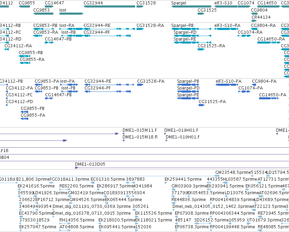Click protein CG32944-PF
Screen dimensions: 289x232
pos(98,88)
